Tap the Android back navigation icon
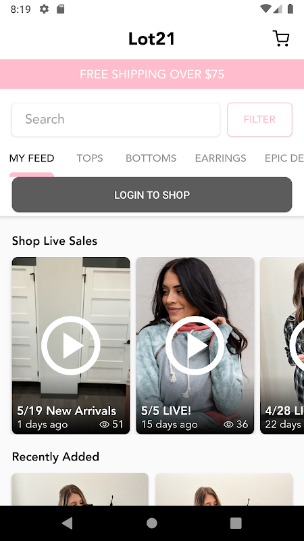Viewport: 304px width, 541px height. pyautogui.click(x=67, y=523)
